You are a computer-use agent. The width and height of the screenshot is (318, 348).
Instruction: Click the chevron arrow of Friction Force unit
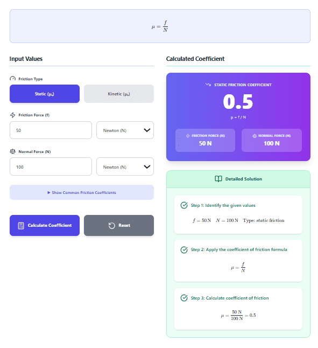[147, 130]
